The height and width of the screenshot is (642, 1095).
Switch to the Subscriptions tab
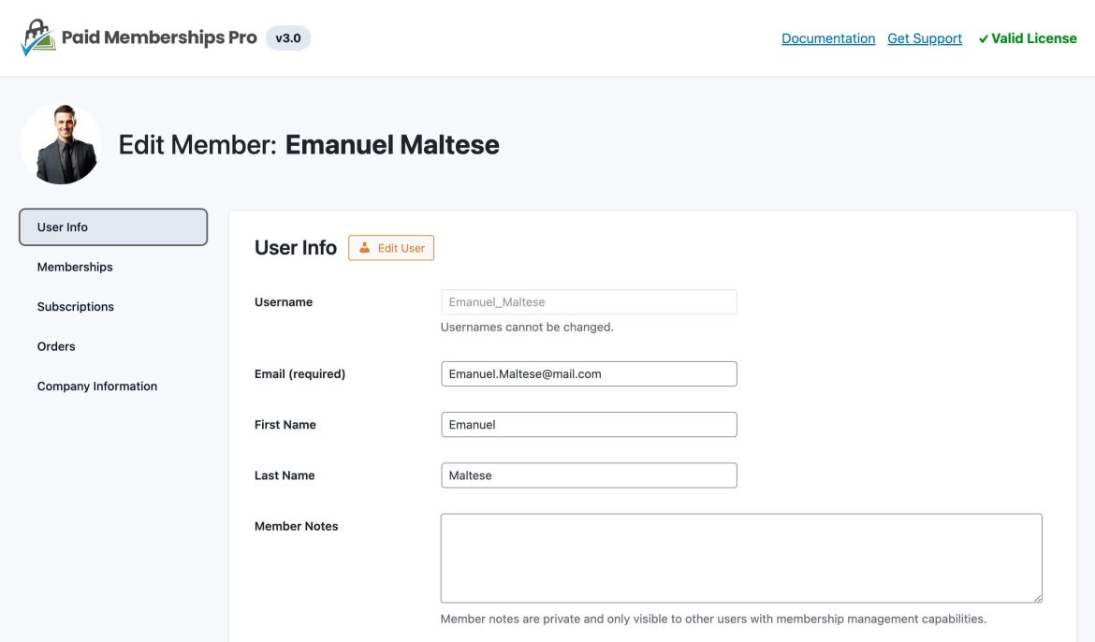click(x=75, y=306)
